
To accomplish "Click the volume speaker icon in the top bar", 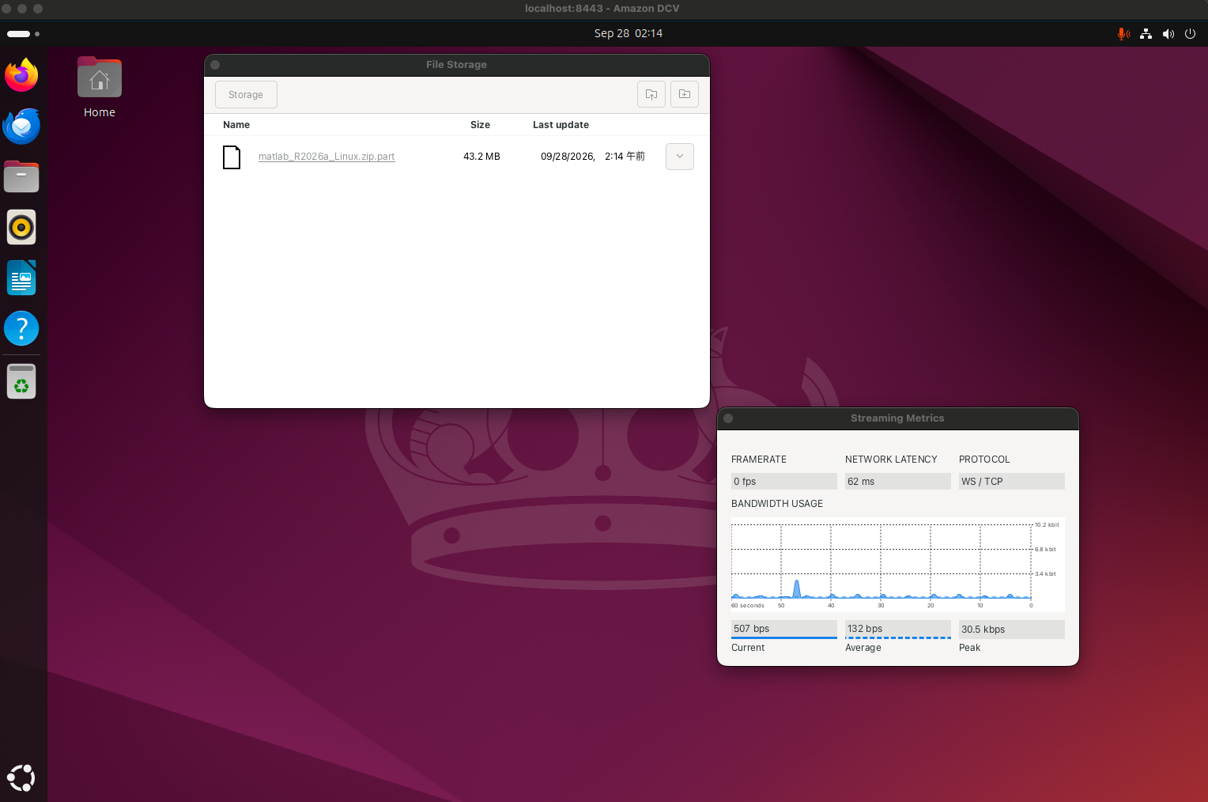I will tap(1168, 34).
